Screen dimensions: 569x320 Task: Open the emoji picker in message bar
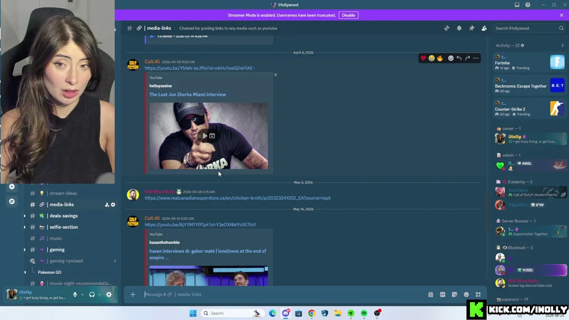click(466, 294)
